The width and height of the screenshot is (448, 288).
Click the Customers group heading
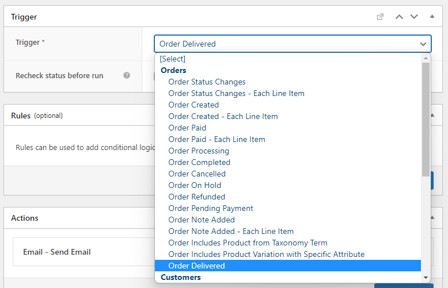181,277
